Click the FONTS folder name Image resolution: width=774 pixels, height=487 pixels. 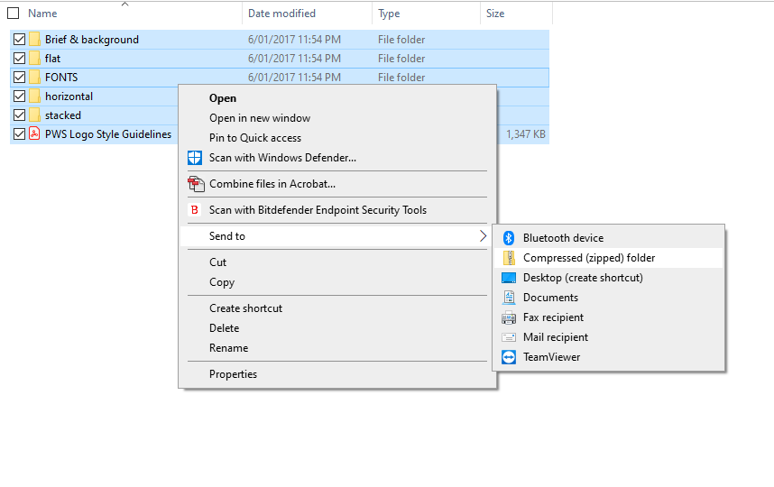pos(61,78)
